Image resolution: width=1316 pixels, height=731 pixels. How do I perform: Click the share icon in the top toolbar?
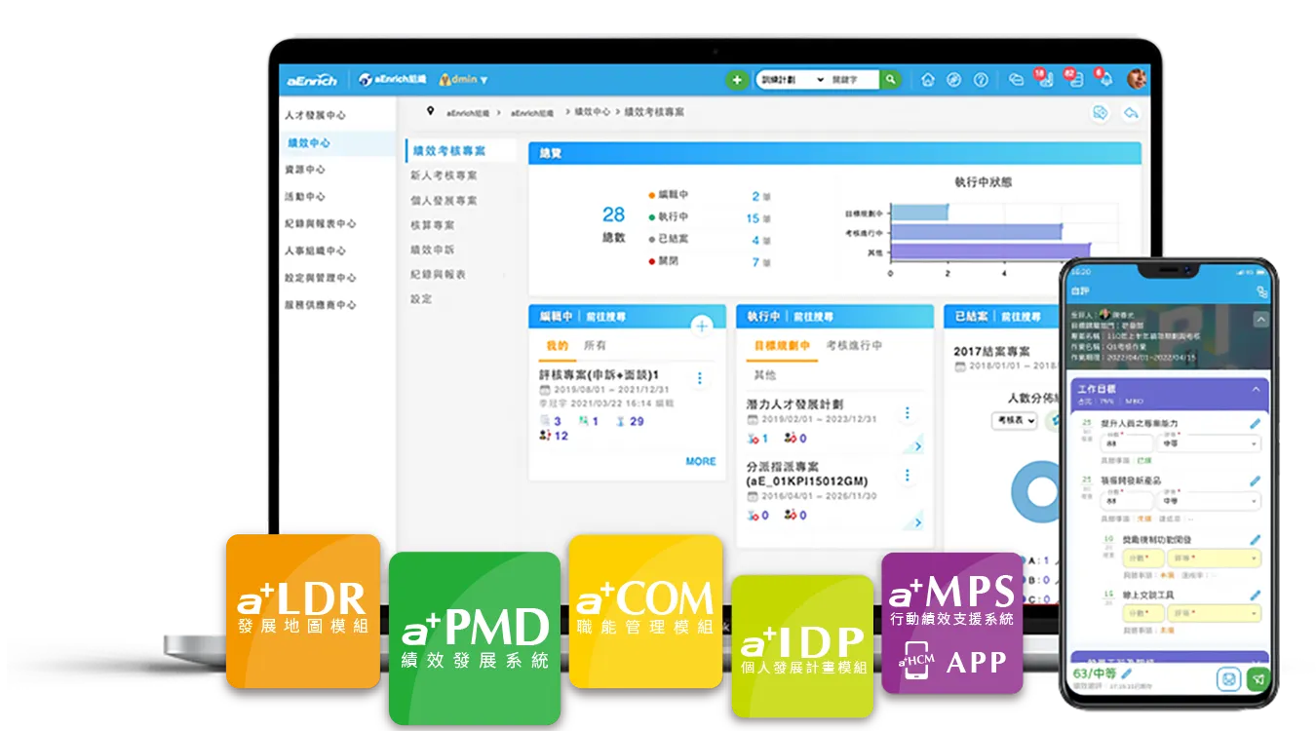click(x=1016, y=79)
